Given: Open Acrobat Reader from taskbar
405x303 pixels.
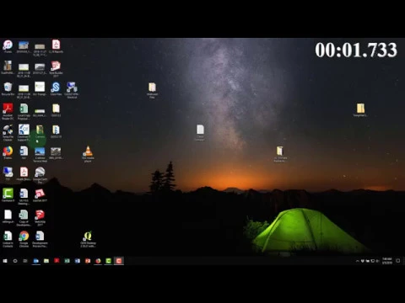Looking at the screenshot, I should pos(57,261).
